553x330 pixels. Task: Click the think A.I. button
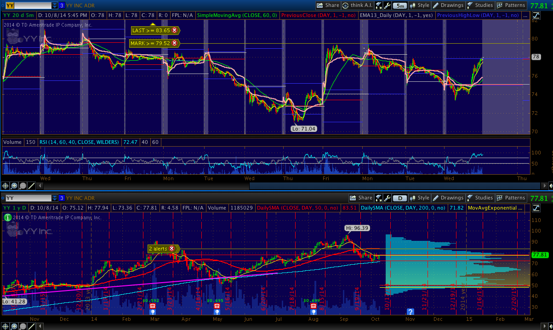coord(357,6)
